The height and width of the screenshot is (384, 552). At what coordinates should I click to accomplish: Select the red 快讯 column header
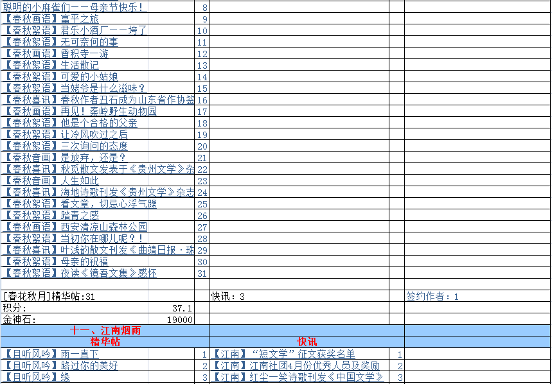coord(307,342)
